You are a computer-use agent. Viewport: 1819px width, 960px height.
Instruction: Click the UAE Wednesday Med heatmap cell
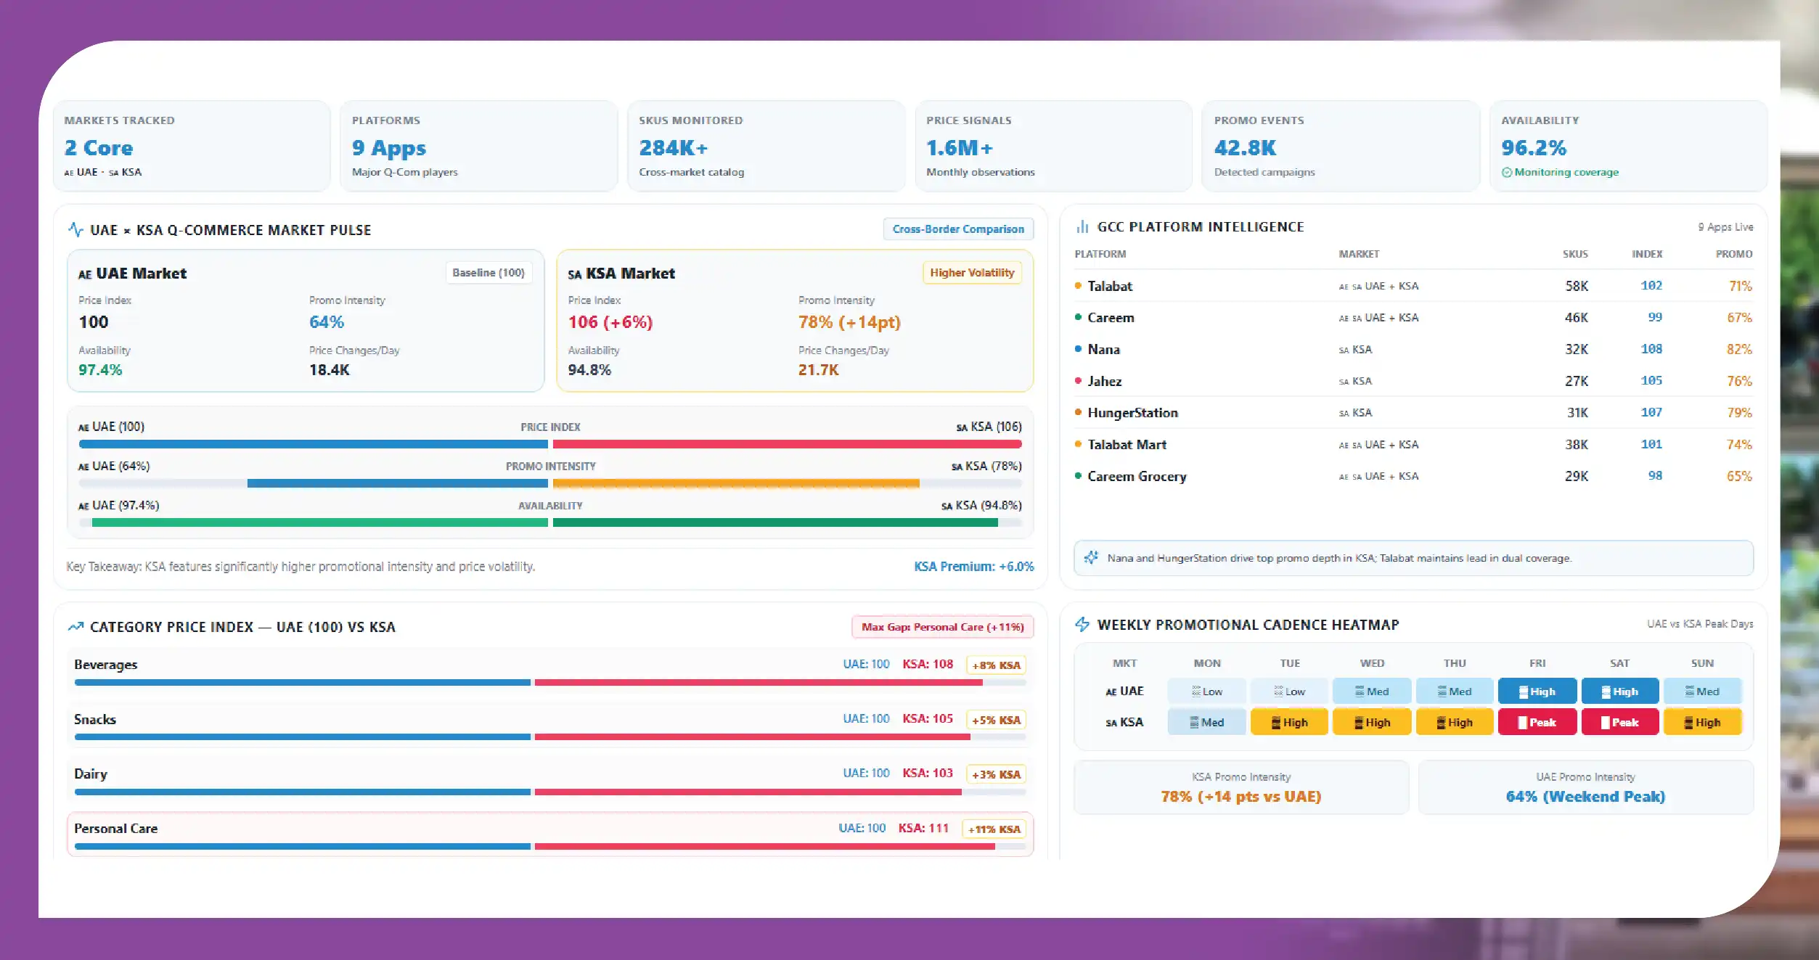(1372, 692)
